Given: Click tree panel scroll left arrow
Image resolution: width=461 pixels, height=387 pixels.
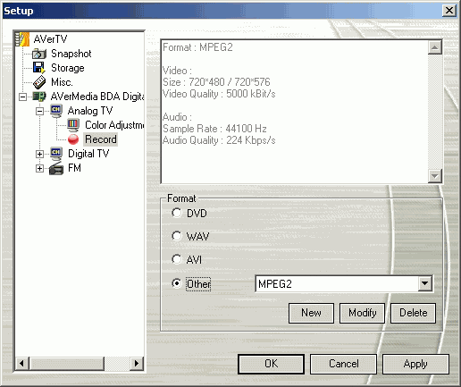Looking at the screenshot, I should [x=22, y=363].
